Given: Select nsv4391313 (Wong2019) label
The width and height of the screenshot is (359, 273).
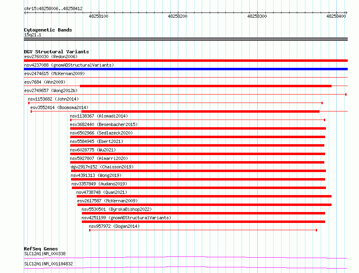Looking at the screenshot, I should click(96, 175).
